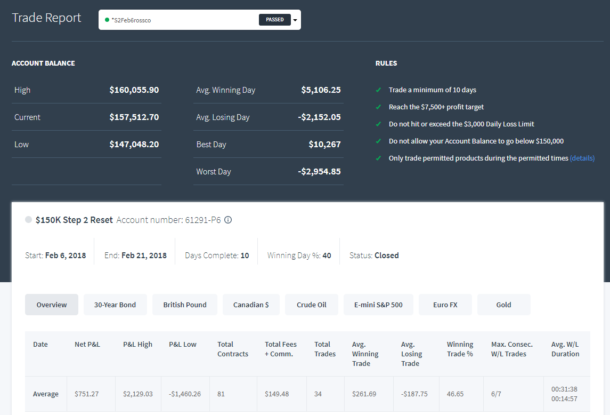Viewport: 610px width, 415px height.
Task: Open the account selector dropdown arrow
Action: (295, 20)
